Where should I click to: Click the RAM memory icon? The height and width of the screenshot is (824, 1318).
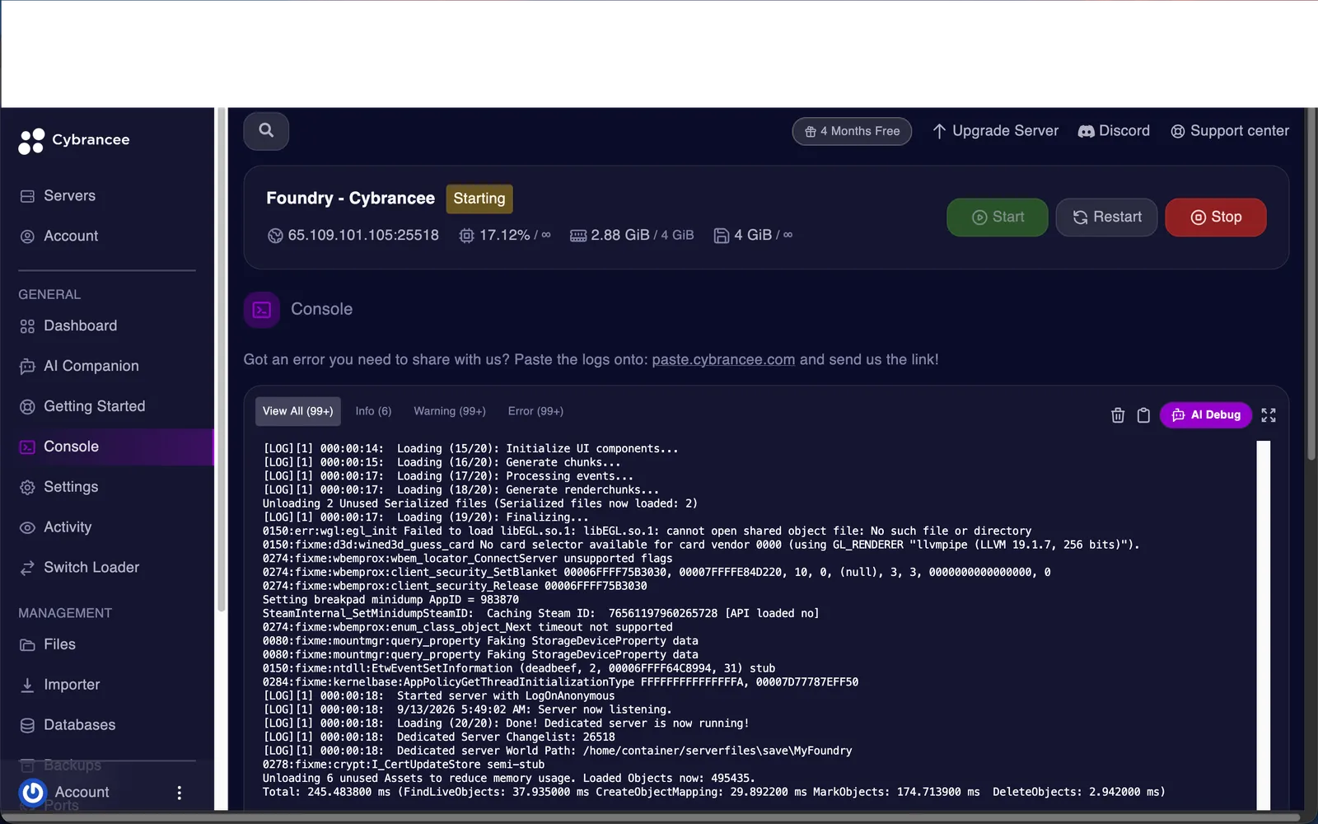pyautogui.click(x=578, y=236)
